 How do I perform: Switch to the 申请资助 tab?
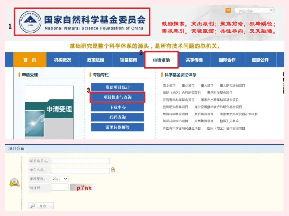[161, 59]
